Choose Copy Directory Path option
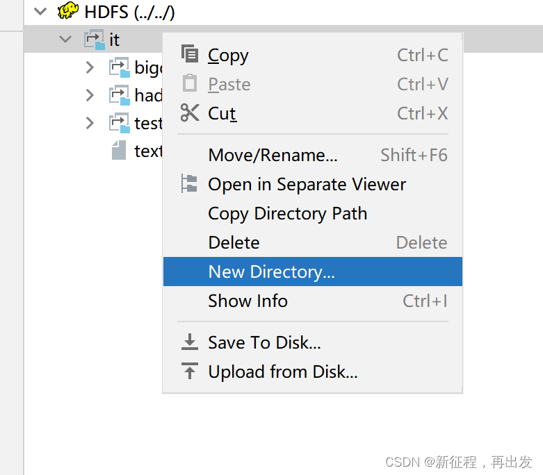Screen dimensions: 543x475 coord(313,213)
